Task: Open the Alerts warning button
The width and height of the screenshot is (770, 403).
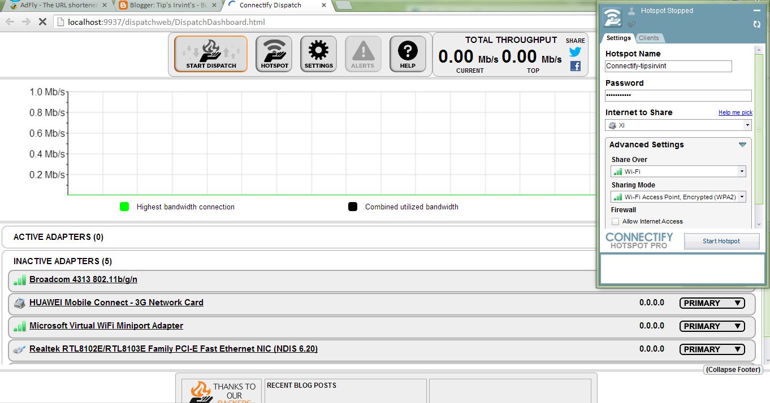Action: click(x=362, y=54)
